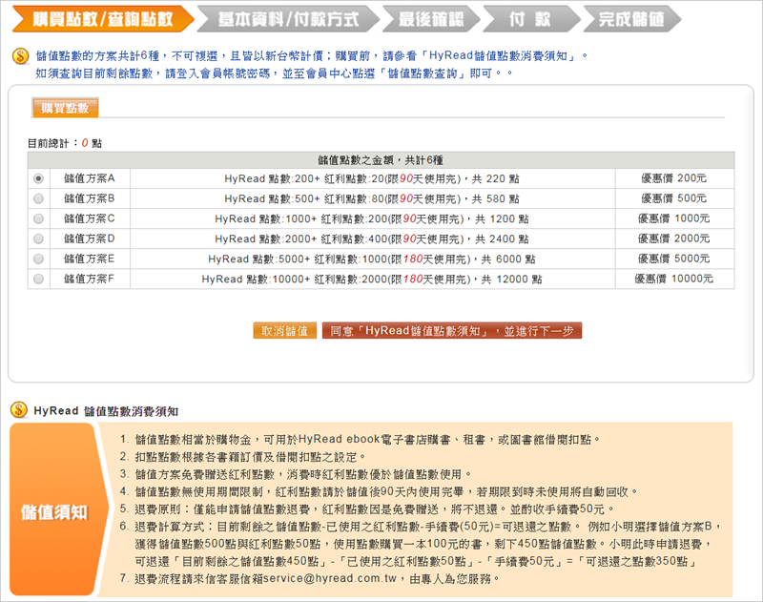The width and height of the screenshot is (763, 602).
Task: Click the 儲值方案A price 優惠價 200元
Action: pos(673,178)
